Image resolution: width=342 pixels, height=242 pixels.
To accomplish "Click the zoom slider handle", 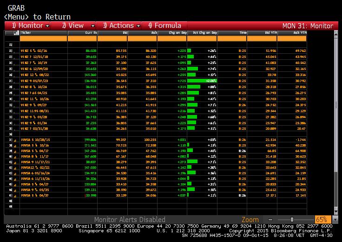I will pos(292,220).
